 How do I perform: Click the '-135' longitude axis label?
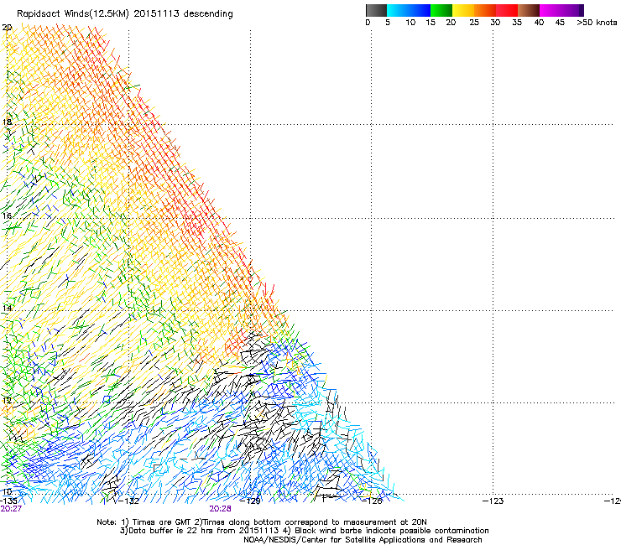[8, 501]
